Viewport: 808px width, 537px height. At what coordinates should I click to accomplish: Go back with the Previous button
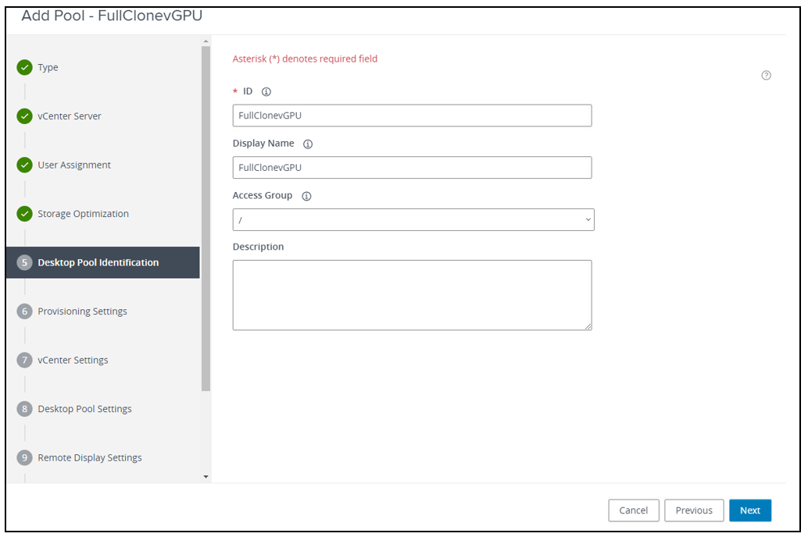(694, 510)
